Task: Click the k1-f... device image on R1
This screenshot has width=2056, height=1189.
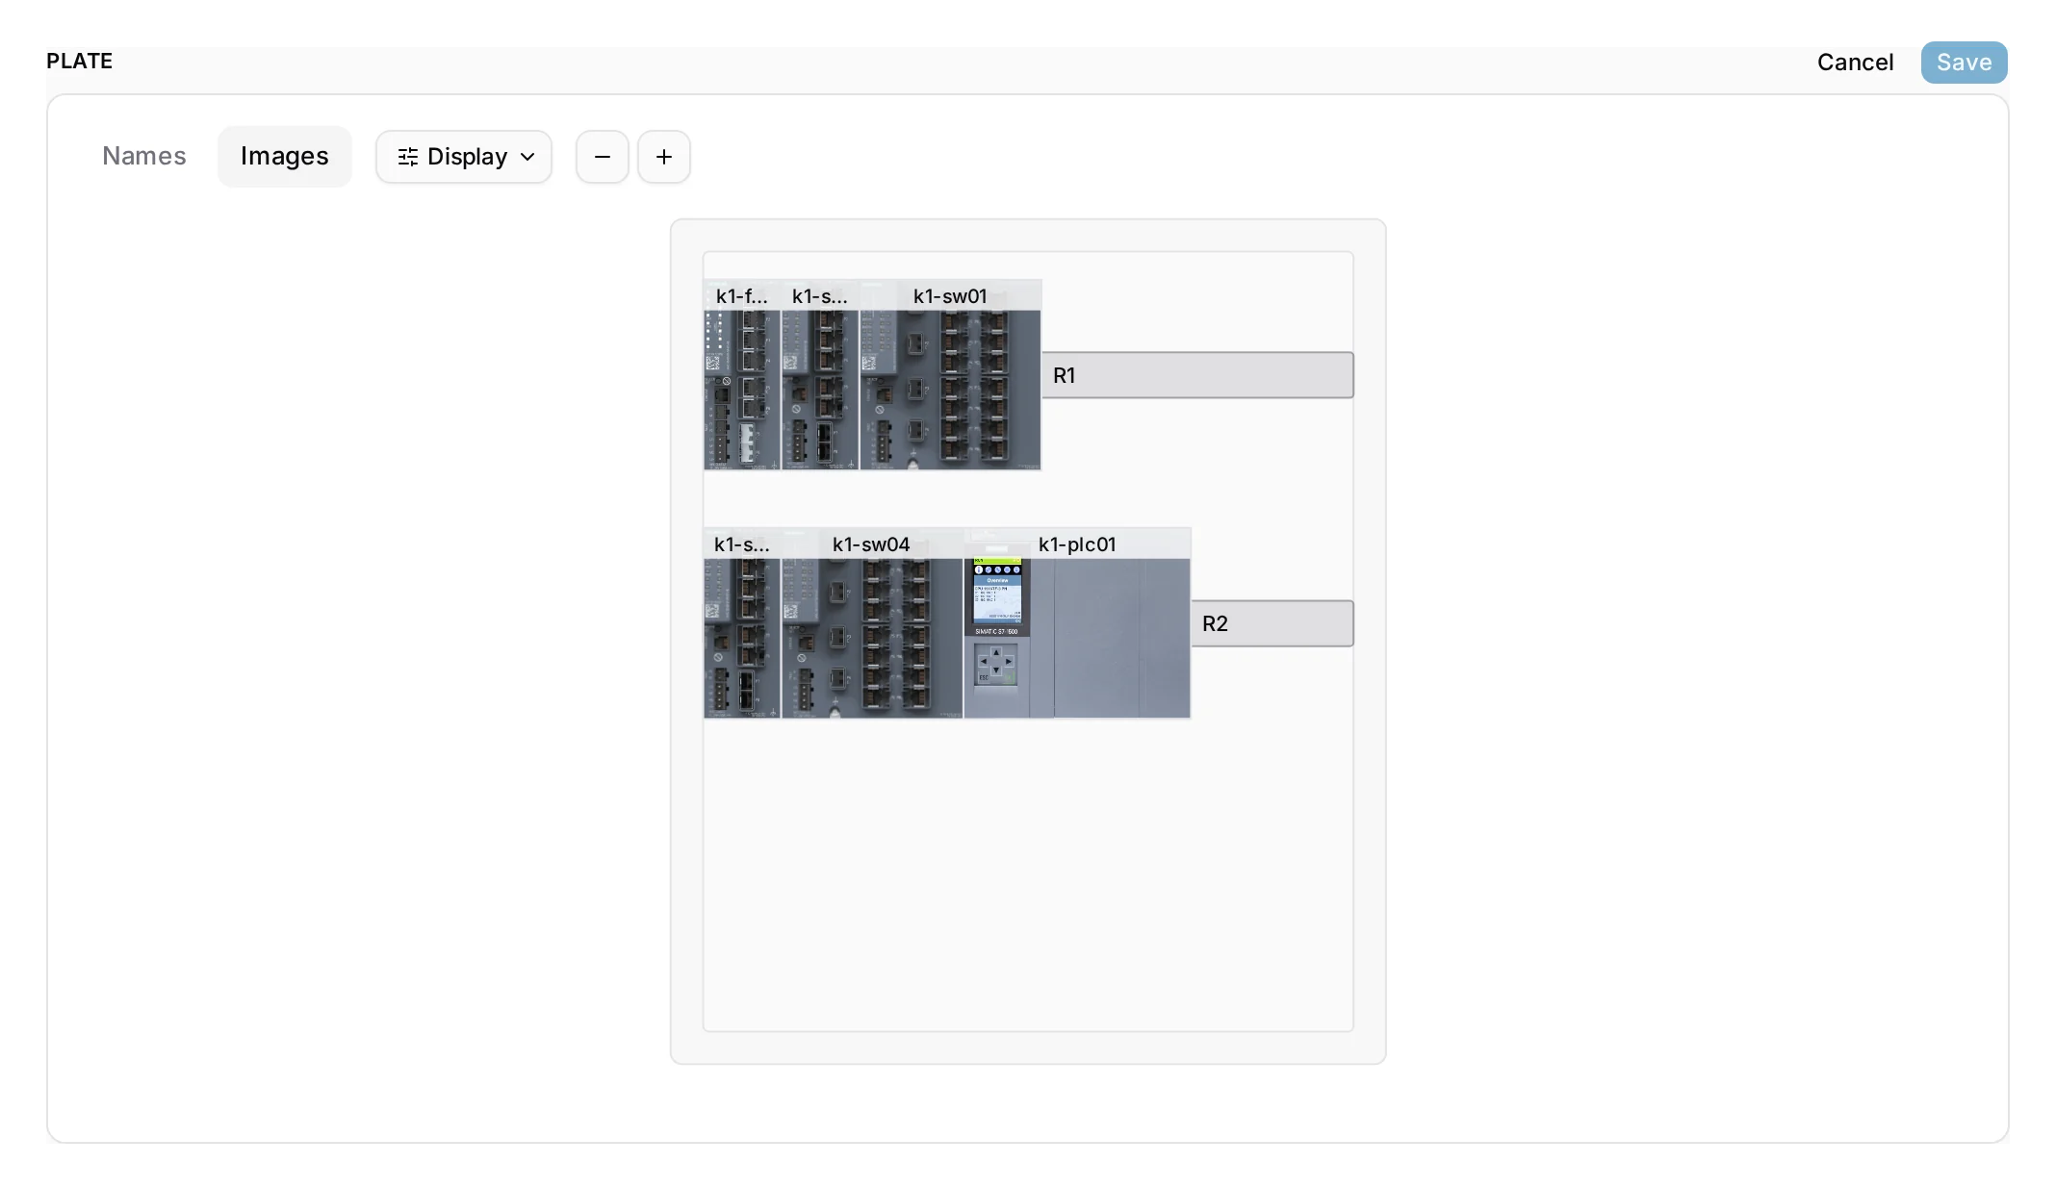Action: tap(742, 375)
